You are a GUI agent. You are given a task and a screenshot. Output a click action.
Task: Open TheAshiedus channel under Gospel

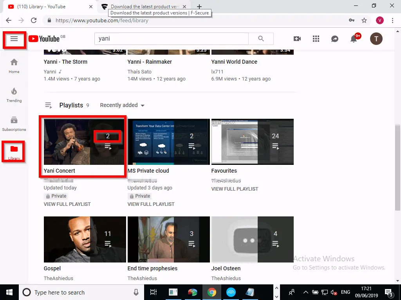pos(58,278)
